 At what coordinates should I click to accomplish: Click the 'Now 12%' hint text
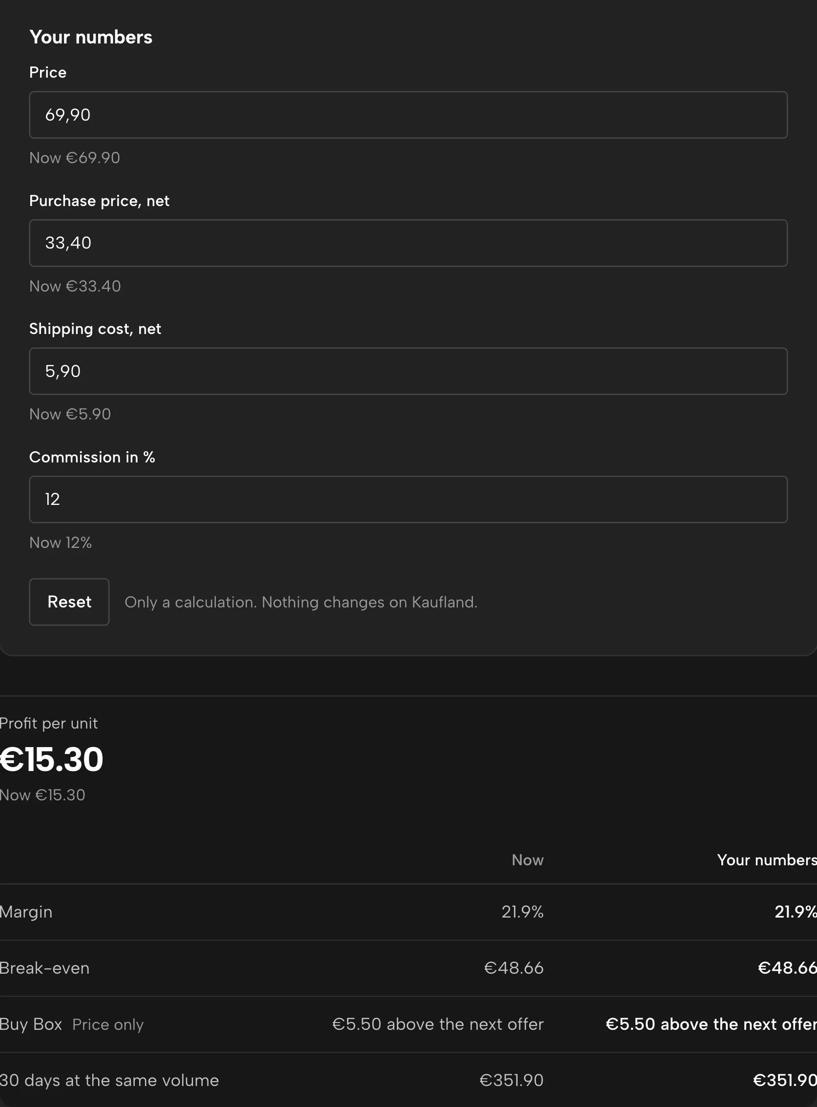tap(61, 543)
